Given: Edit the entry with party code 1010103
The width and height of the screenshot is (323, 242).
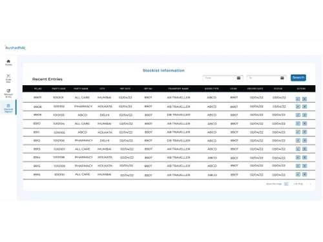Looking at the screenshot, I should [x=298, y=115].
